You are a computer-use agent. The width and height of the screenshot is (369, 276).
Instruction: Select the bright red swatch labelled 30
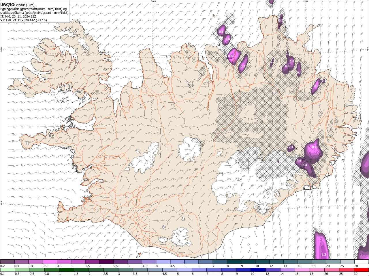pos(361,270)
